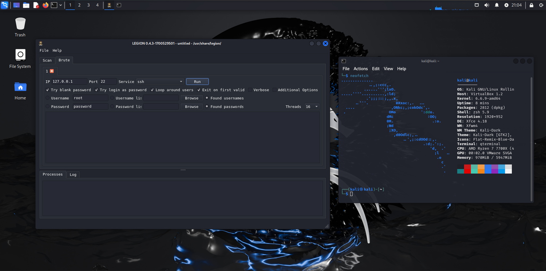Switch to workspace 3

tap(88, 5)
